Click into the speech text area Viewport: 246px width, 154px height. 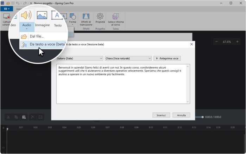(x=123, y=84)
